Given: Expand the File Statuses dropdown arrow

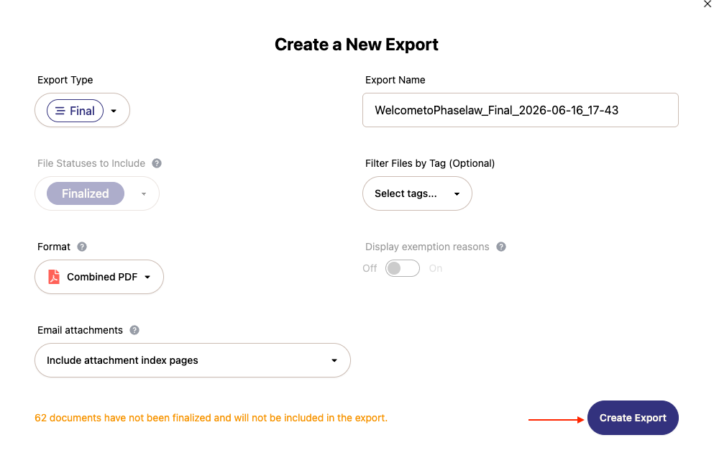Looking at the screenshot, I should (144, 194).
